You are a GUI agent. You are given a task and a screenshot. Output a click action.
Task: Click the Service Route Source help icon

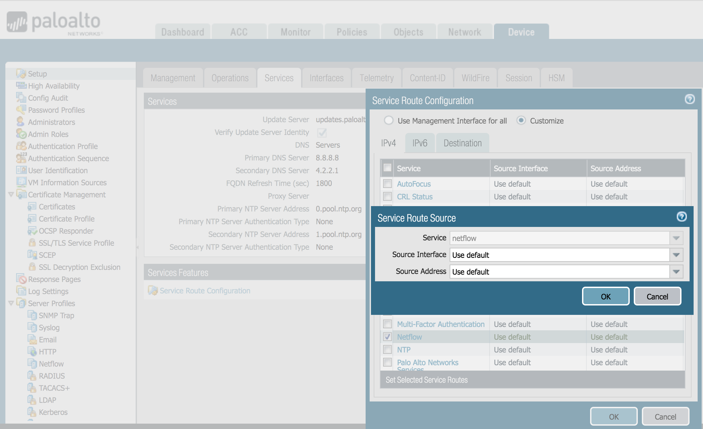(681, 217)
